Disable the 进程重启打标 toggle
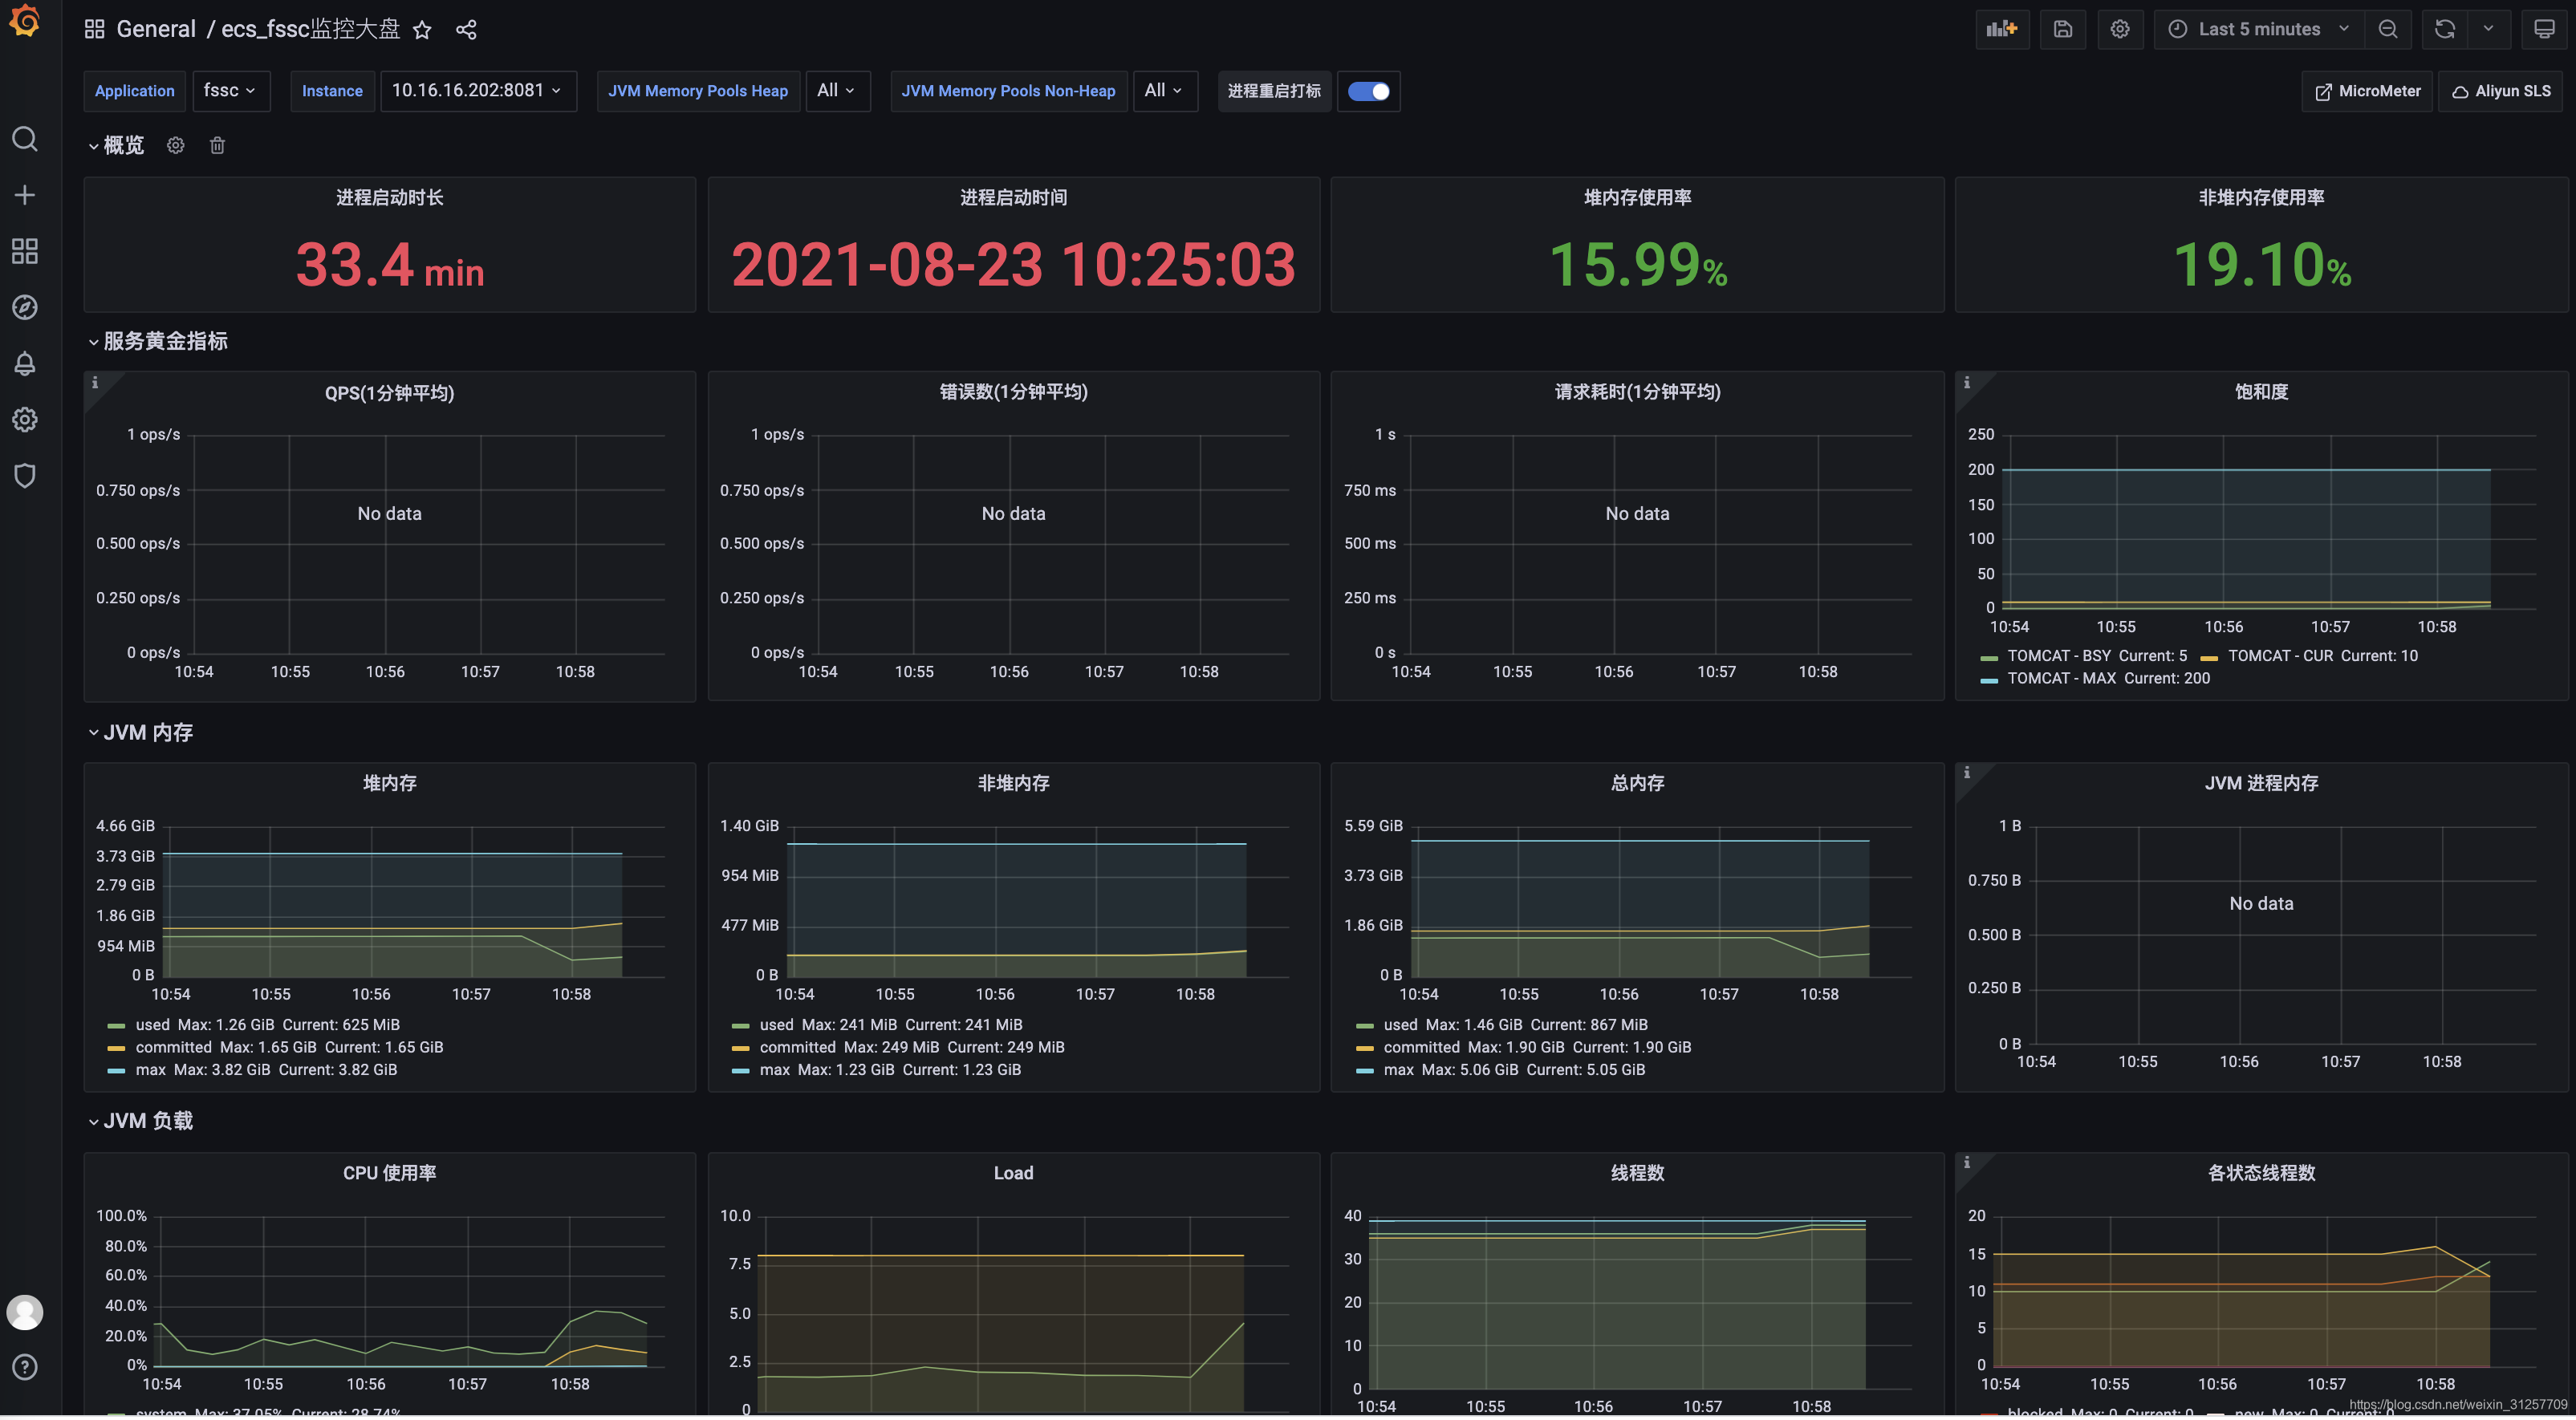 [1368, 91]
